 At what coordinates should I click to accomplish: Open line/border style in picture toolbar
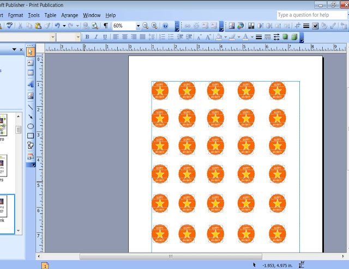coord(306,26)
